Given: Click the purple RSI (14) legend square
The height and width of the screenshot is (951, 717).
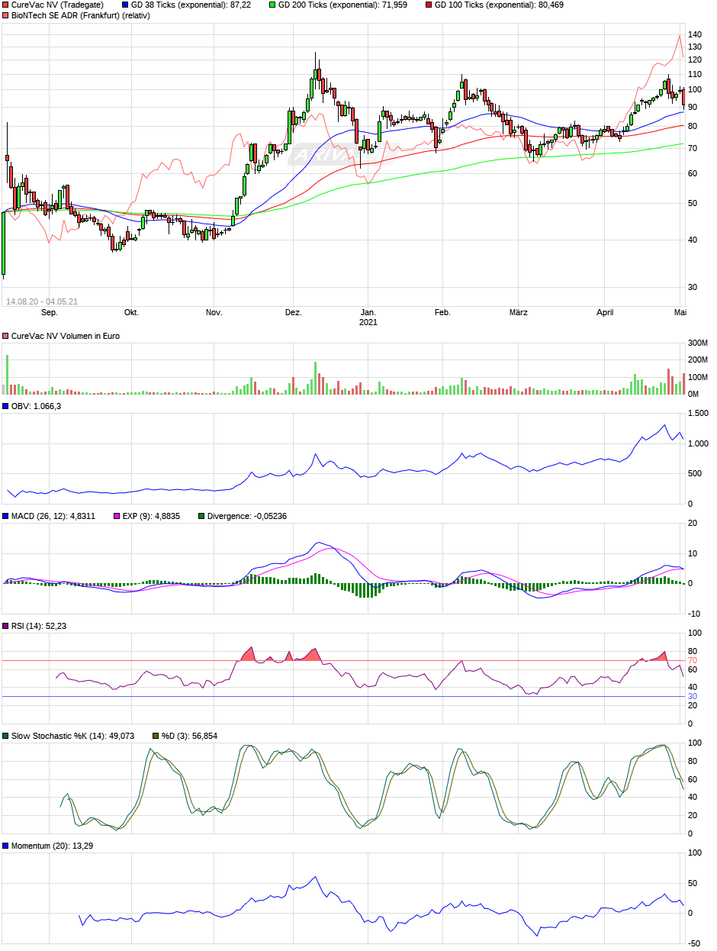Looking at the screenshot, I should [6, 626].
